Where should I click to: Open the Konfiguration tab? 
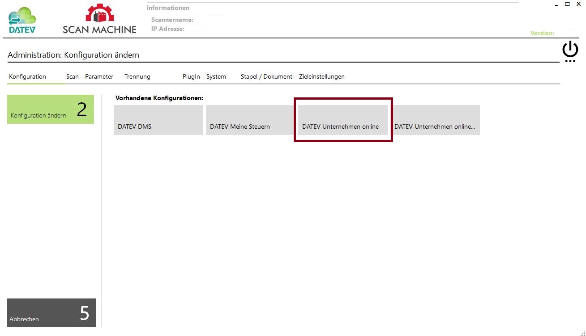pos(27,76)
